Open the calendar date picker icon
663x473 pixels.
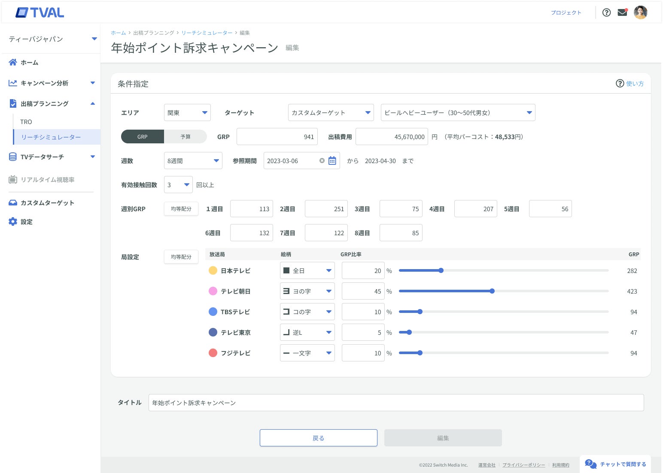pyautogui.click(x=332, y=161)
